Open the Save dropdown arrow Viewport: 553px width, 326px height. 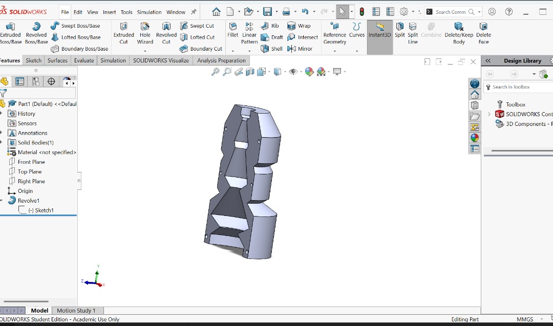pyautogui.click(x=276, y=12)
